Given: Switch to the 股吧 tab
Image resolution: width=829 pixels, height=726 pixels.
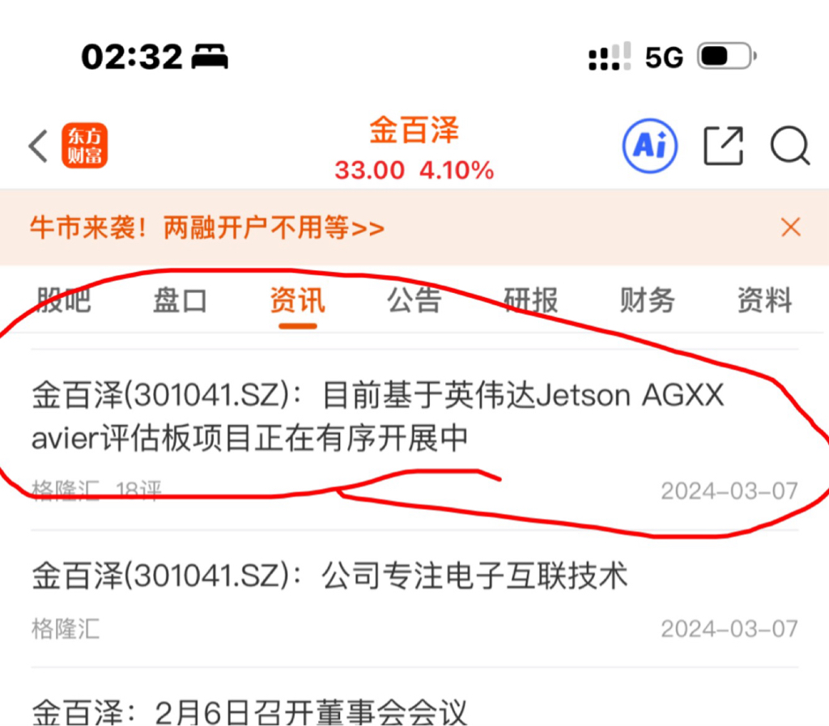Looking at the screenshot, I should click(x=63, y=300).
